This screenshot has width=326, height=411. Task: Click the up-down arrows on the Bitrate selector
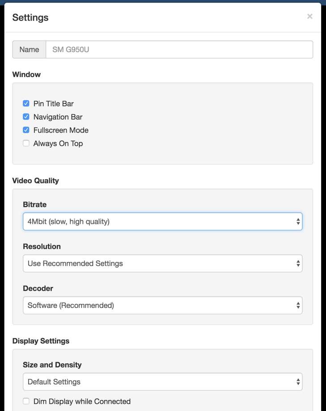pyautogui.click(x=298, y=222)
